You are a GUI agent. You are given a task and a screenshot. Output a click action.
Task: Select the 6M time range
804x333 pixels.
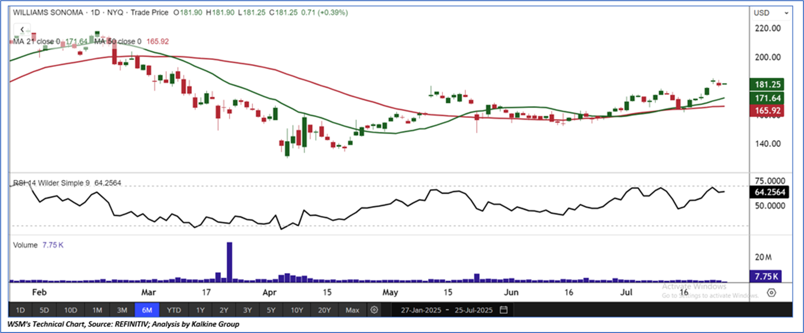click(x=147, y=310)
